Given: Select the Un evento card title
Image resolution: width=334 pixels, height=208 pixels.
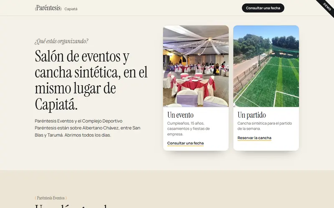Looking at the screenshot, I should point(180,115).
